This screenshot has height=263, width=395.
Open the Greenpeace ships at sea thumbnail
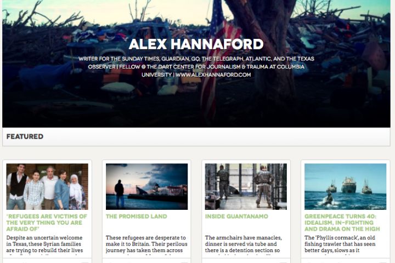[x=345, y=186]
